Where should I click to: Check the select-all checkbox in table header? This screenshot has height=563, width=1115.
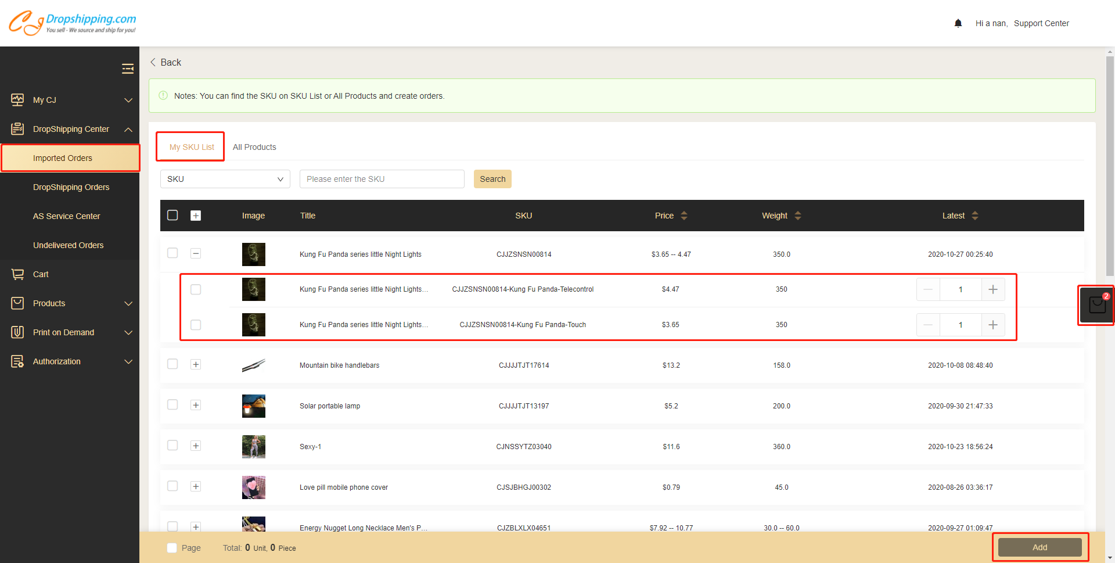pos(172,215)
